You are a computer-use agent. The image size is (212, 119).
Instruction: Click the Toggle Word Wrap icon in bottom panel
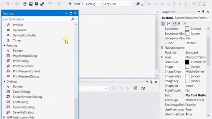[143, 88]
